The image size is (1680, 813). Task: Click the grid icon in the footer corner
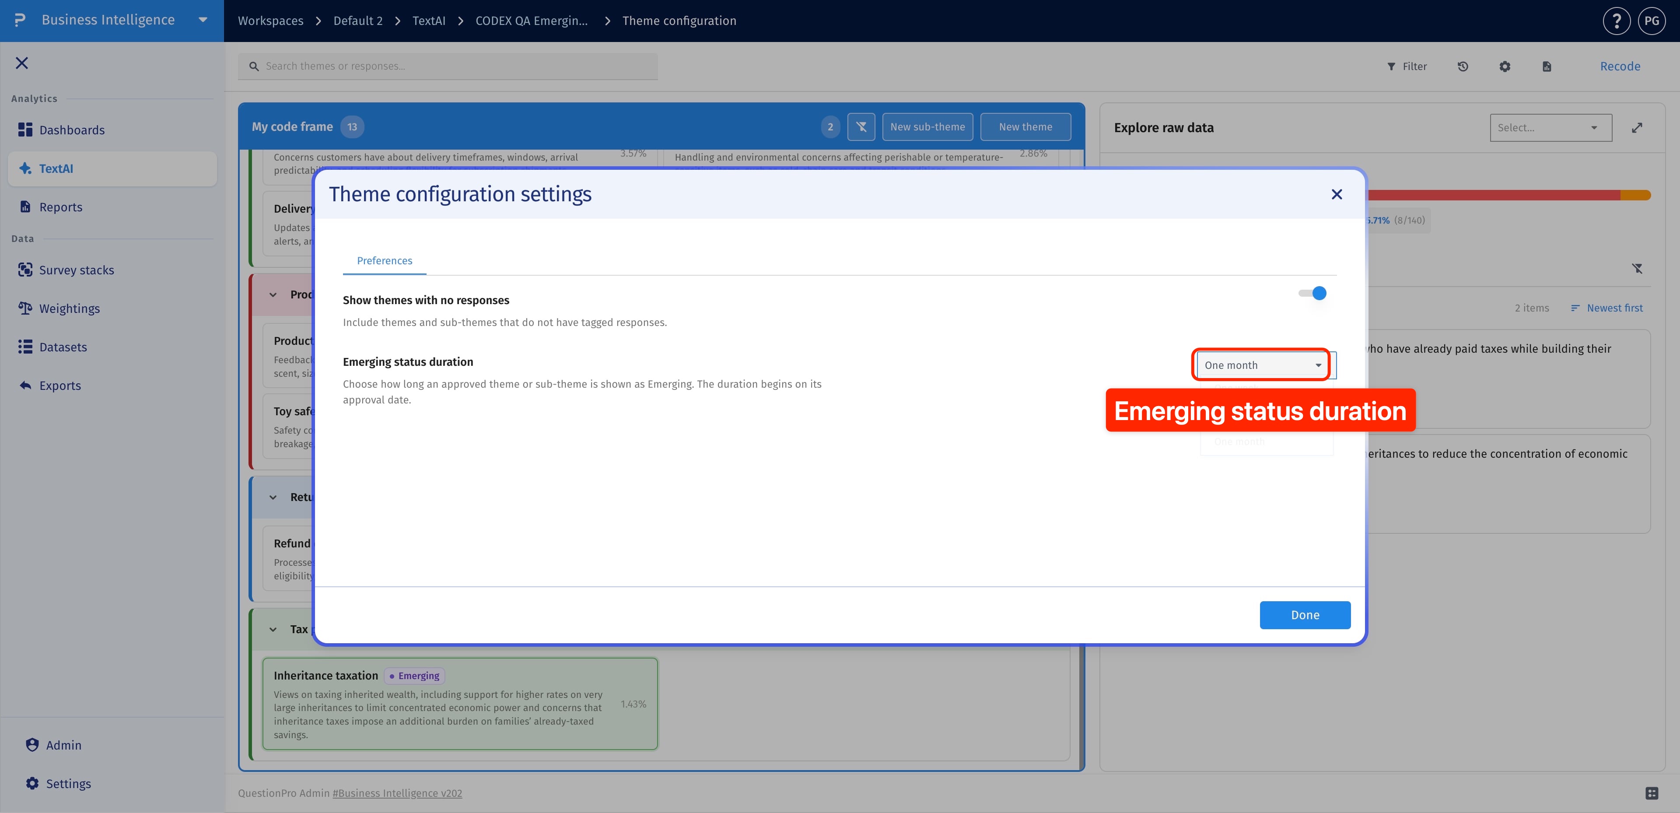click(x=1651, y=793)
